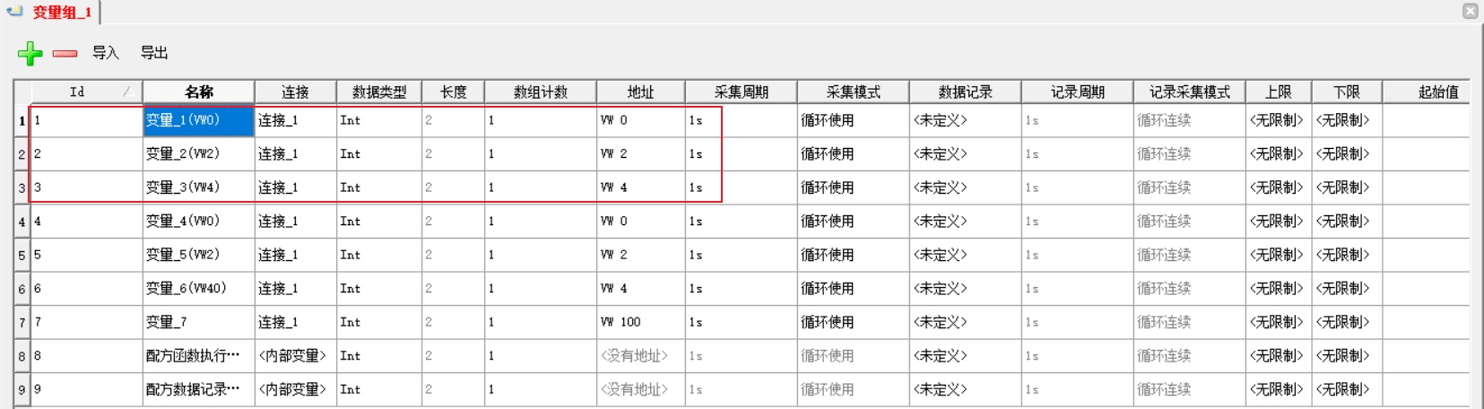Select the 变量_3(VW4) name cell
This screenshot has width=1484, height=409.
199,187
